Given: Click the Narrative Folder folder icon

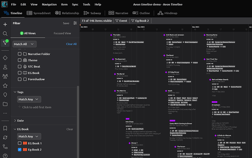Looking at the screenshot, I should pos(25,54).
